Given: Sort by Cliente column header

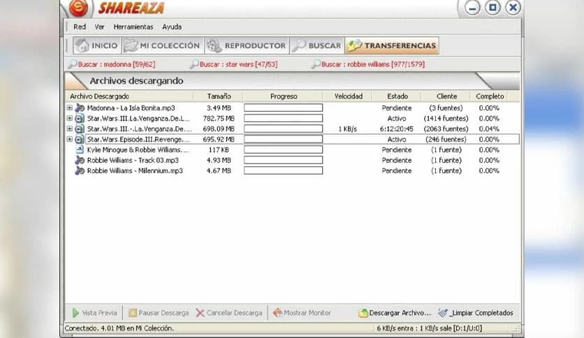Looking at the screenshot, I should pyautogui.click(x=446, y=96).
